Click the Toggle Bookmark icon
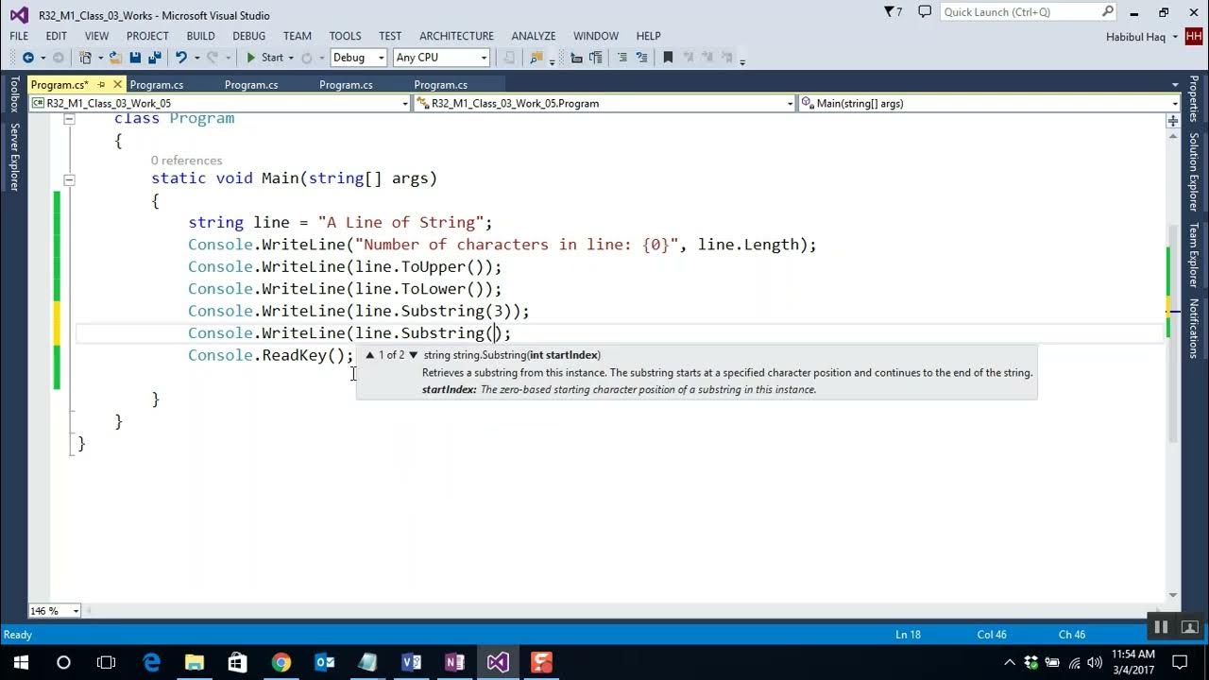Screen dimensions: 1209x680 (x=668, y=58)
